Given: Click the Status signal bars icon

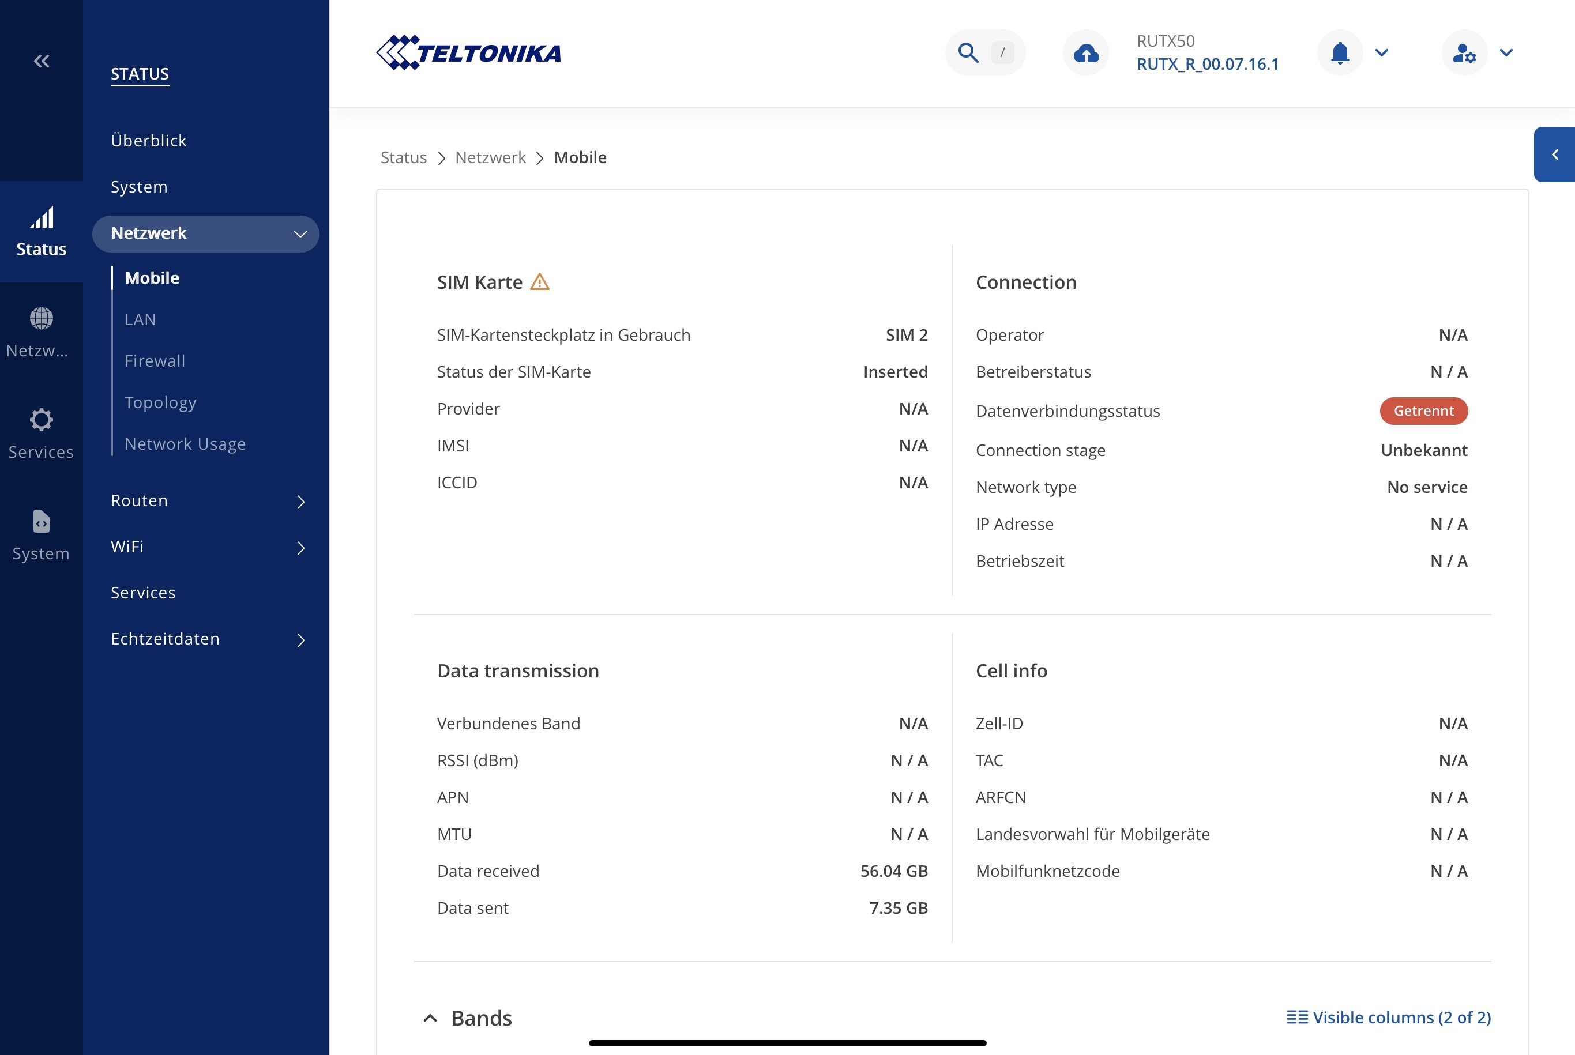Looking at the screenshot, I should click(41, 218).
